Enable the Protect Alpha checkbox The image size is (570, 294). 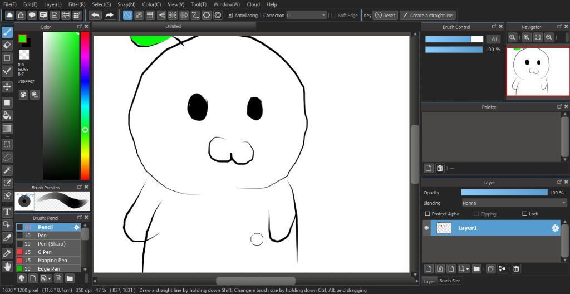coord(427,214)
